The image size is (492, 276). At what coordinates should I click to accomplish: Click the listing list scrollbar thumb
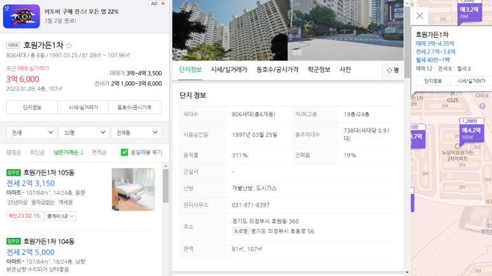pyautogui.click(x=165, y=186)
